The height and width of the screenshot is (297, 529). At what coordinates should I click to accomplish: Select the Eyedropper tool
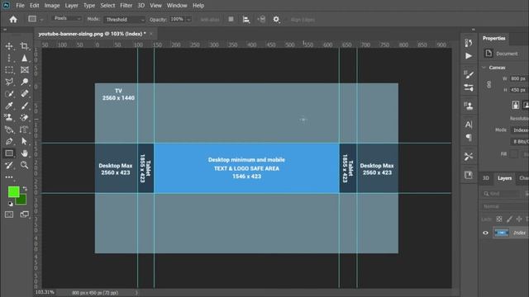click(9, 106)
